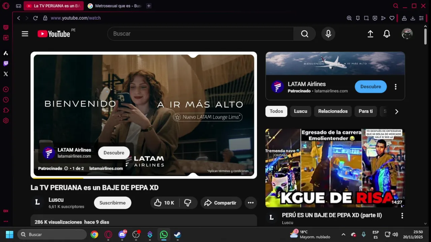Open the tab islands workspace icon

pos(19,6)
